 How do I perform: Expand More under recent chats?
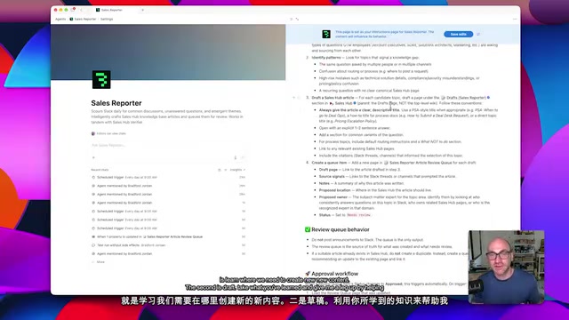pos(99,262)
